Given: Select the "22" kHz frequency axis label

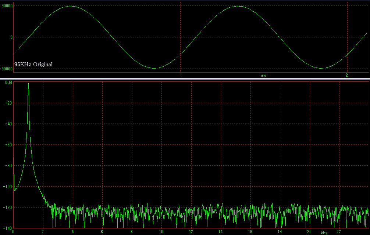Looking at the screenshot, I should coord(339,232).
